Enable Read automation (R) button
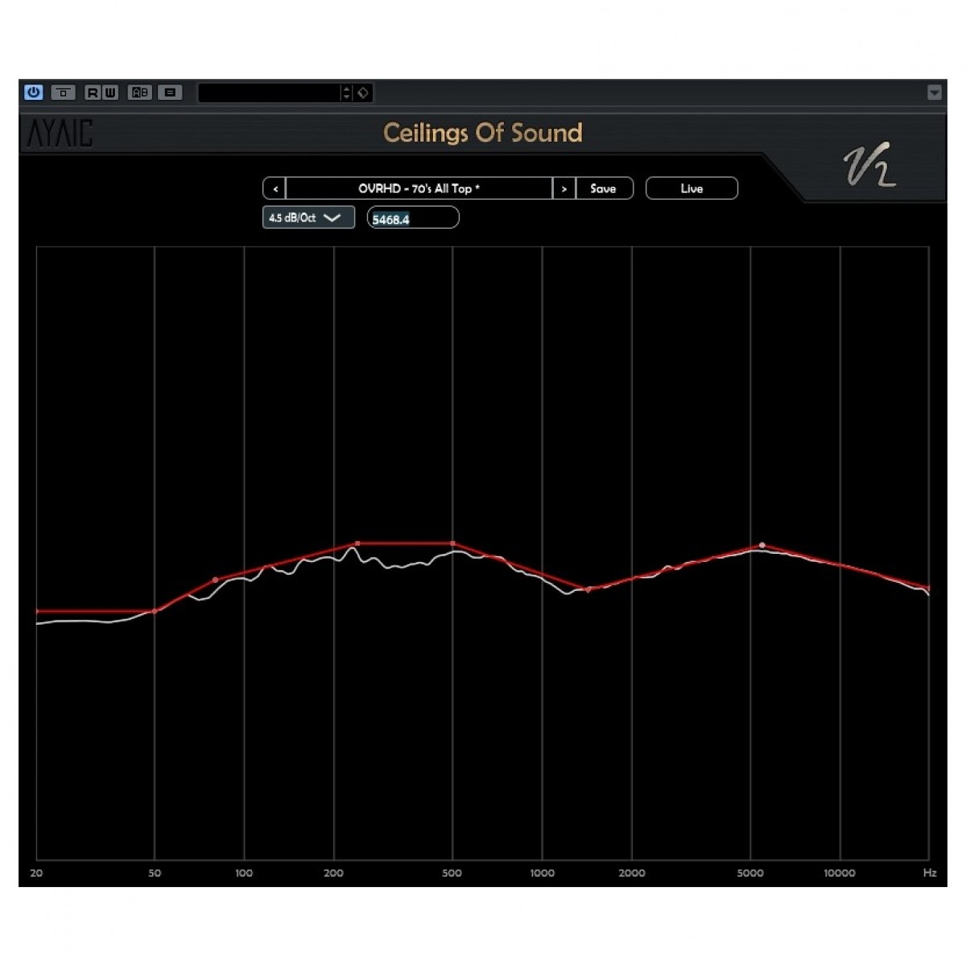 (x=92, y=93)
